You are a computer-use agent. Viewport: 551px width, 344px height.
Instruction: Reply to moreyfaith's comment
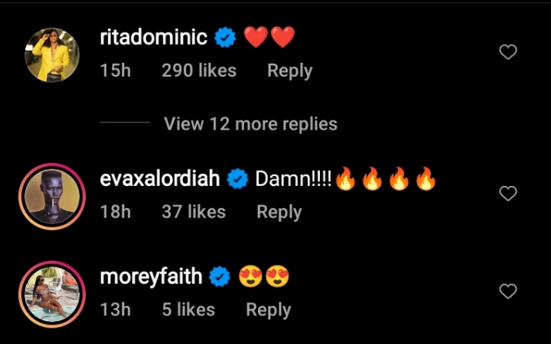pyautogui.click(x=268, y=310)
